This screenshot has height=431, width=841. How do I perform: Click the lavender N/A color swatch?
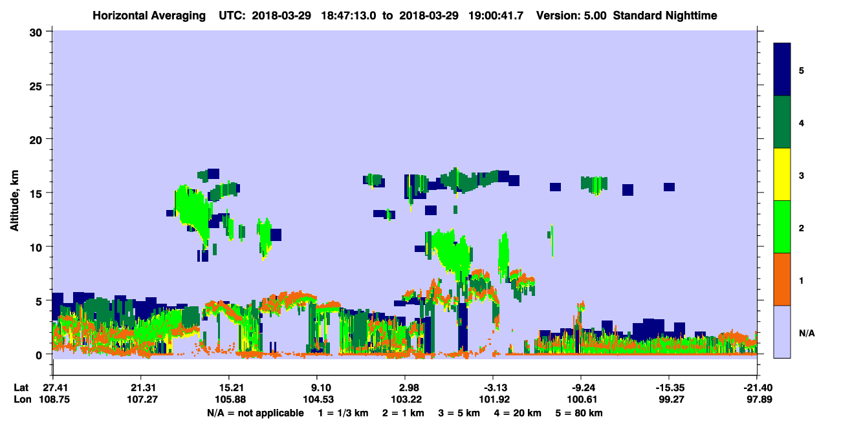tap(782, 331)
